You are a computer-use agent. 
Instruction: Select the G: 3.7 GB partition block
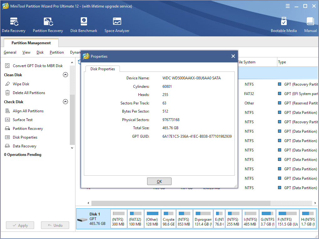(x=268, y=219)
